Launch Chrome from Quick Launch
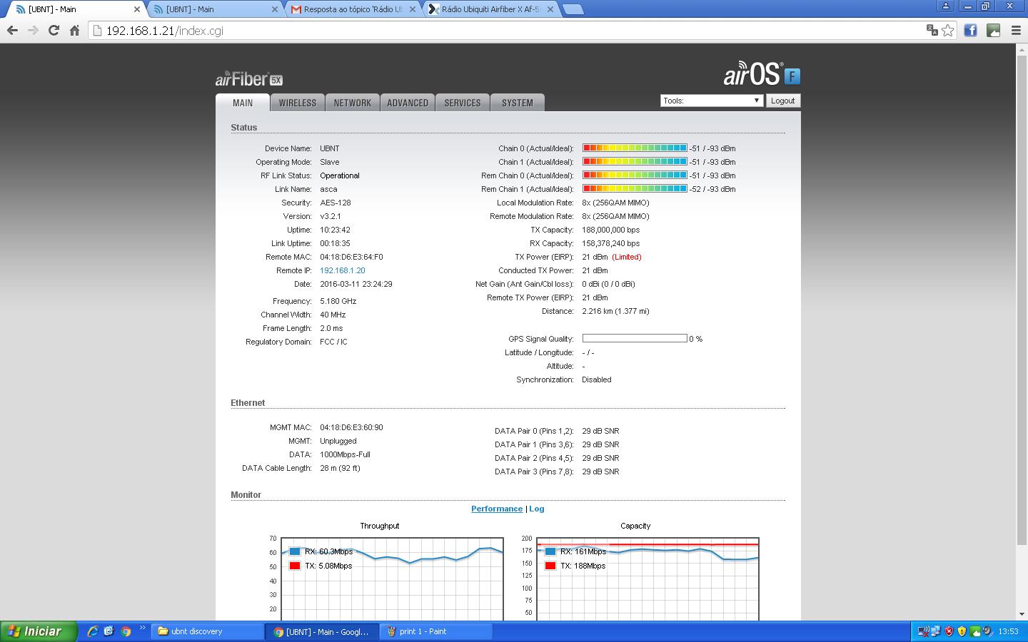Viewport: 1028px width, 642px height. [126, 631]
